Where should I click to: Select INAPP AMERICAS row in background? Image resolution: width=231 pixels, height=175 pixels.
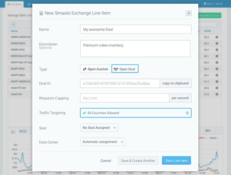21,82
